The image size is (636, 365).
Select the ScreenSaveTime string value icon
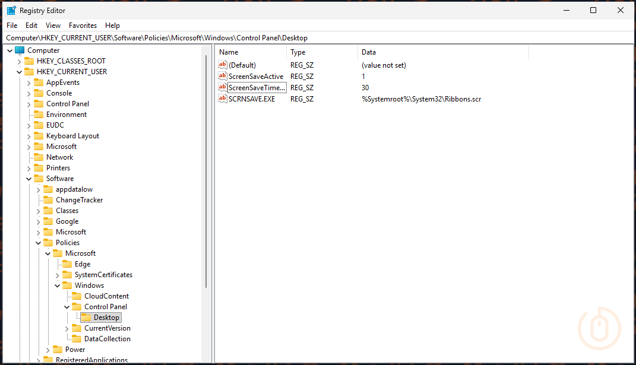[x=222, y=87]
